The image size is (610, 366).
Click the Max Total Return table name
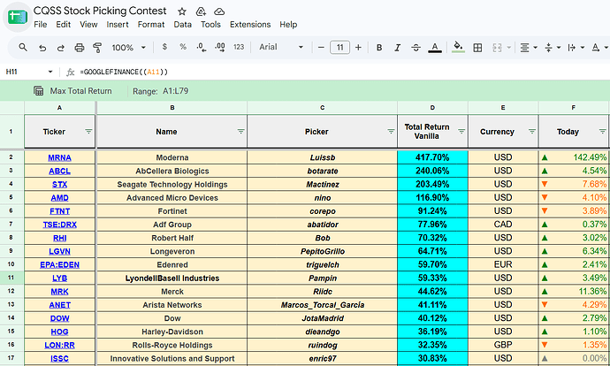pos(81,91)
